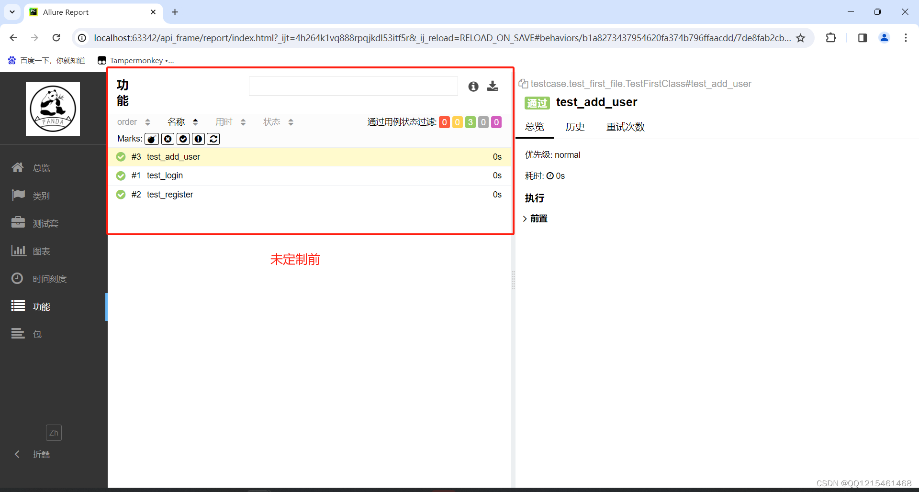Toggle the broken status filter badge
This screenshot has width=919, height=492.
tap(458, 122)
